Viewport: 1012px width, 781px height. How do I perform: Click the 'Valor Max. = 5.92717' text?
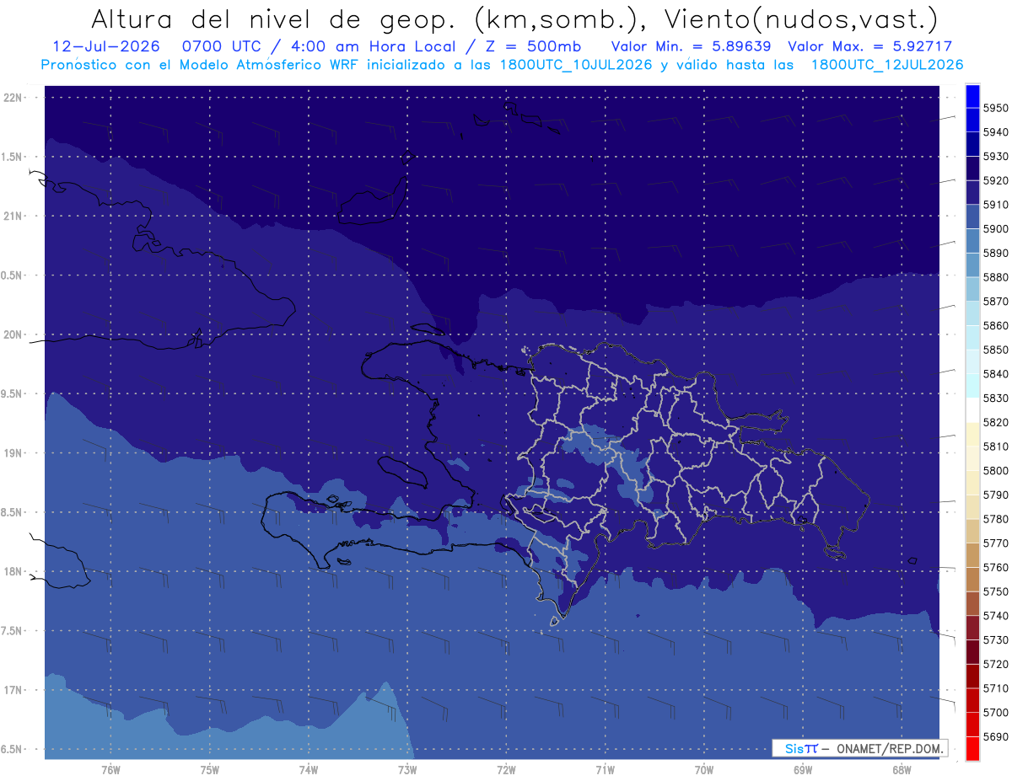[869, 47]
